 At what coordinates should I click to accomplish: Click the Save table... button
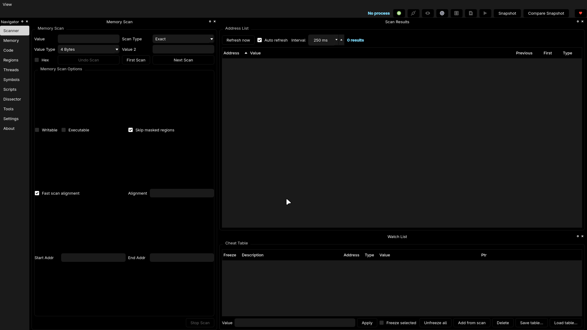click(x=532, y=323)
